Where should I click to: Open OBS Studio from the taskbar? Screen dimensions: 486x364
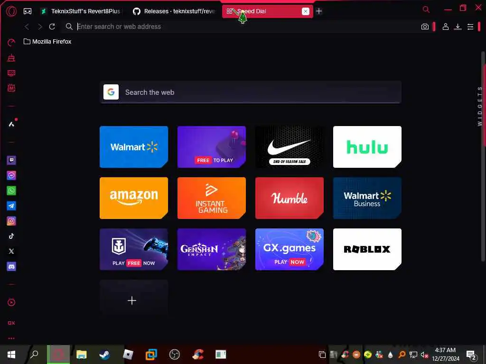175,355
